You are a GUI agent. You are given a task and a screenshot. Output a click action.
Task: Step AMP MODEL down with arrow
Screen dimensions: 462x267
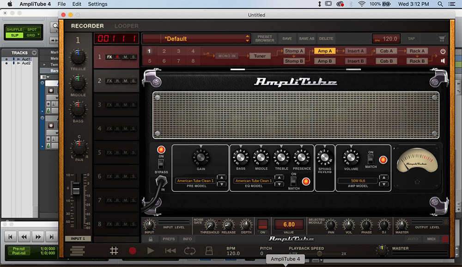pyautogui.click(x=383, y=184)
